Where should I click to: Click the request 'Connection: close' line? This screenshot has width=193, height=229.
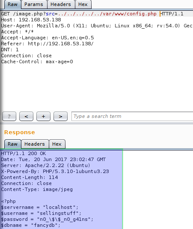(x=27, y=56)
